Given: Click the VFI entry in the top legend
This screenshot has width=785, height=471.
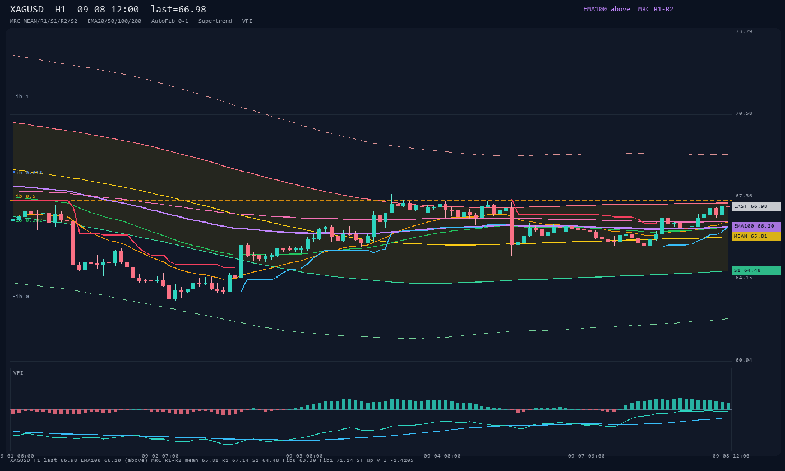Looking at the screenshot, I should (247, 21).
